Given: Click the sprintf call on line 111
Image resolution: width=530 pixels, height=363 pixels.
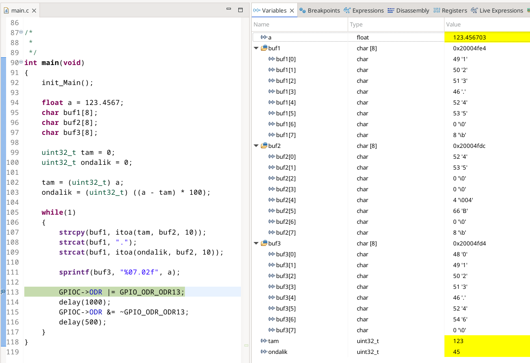Looking at the screenshot, I should coord(119,272).
